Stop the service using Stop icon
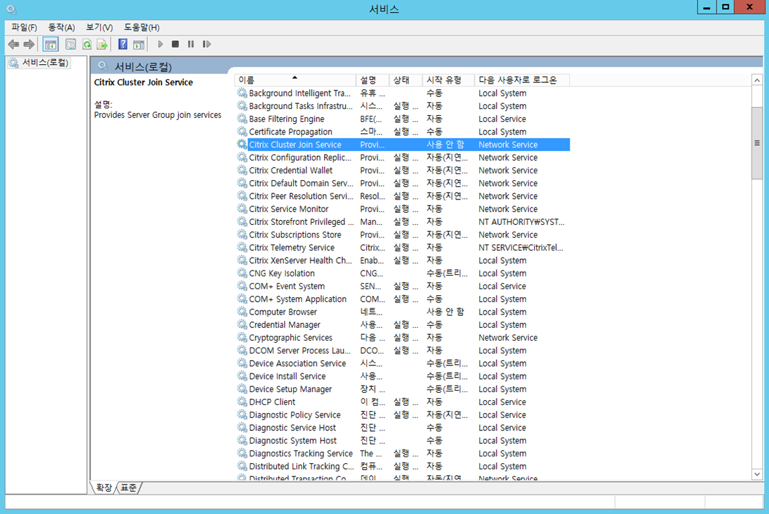769x514 pixels. (175, 44)
